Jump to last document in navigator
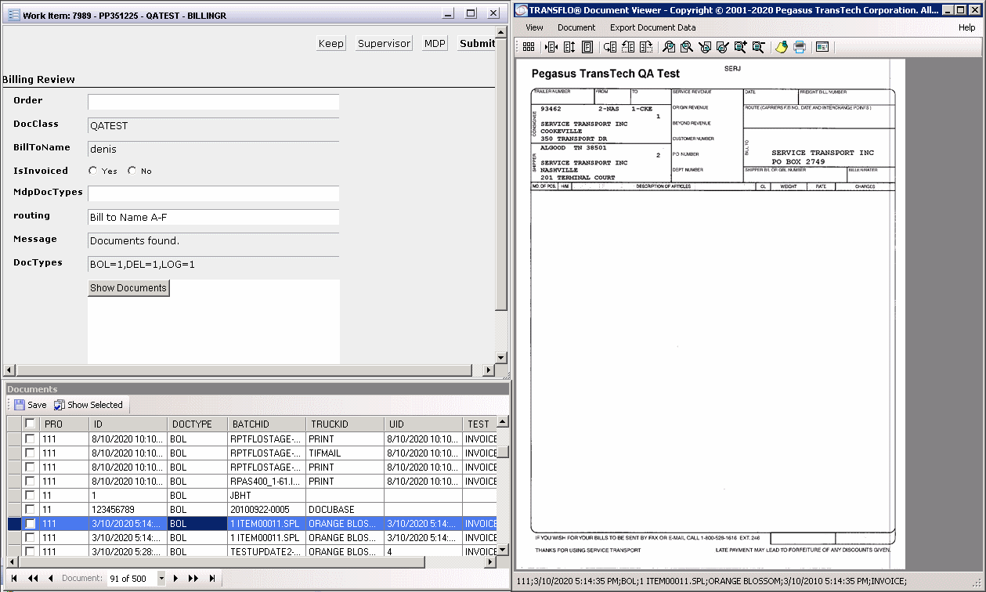Screen dimensions: 986x592 (212, 579)
